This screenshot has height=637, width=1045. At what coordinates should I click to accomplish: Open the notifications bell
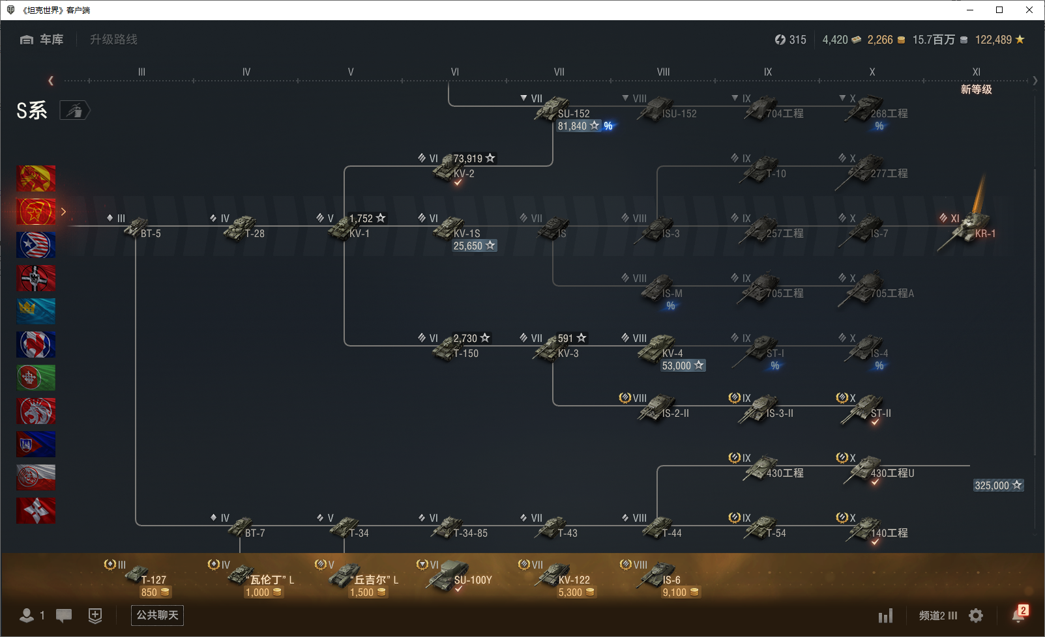1019,614
